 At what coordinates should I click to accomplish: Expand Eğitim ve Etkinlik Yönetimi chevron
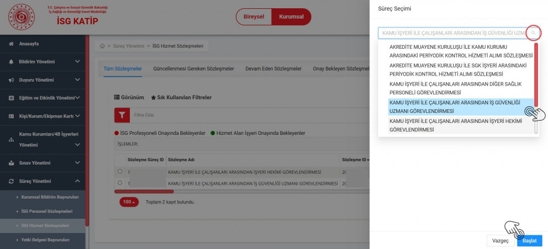pyautogui.click(x=78, y=98)
